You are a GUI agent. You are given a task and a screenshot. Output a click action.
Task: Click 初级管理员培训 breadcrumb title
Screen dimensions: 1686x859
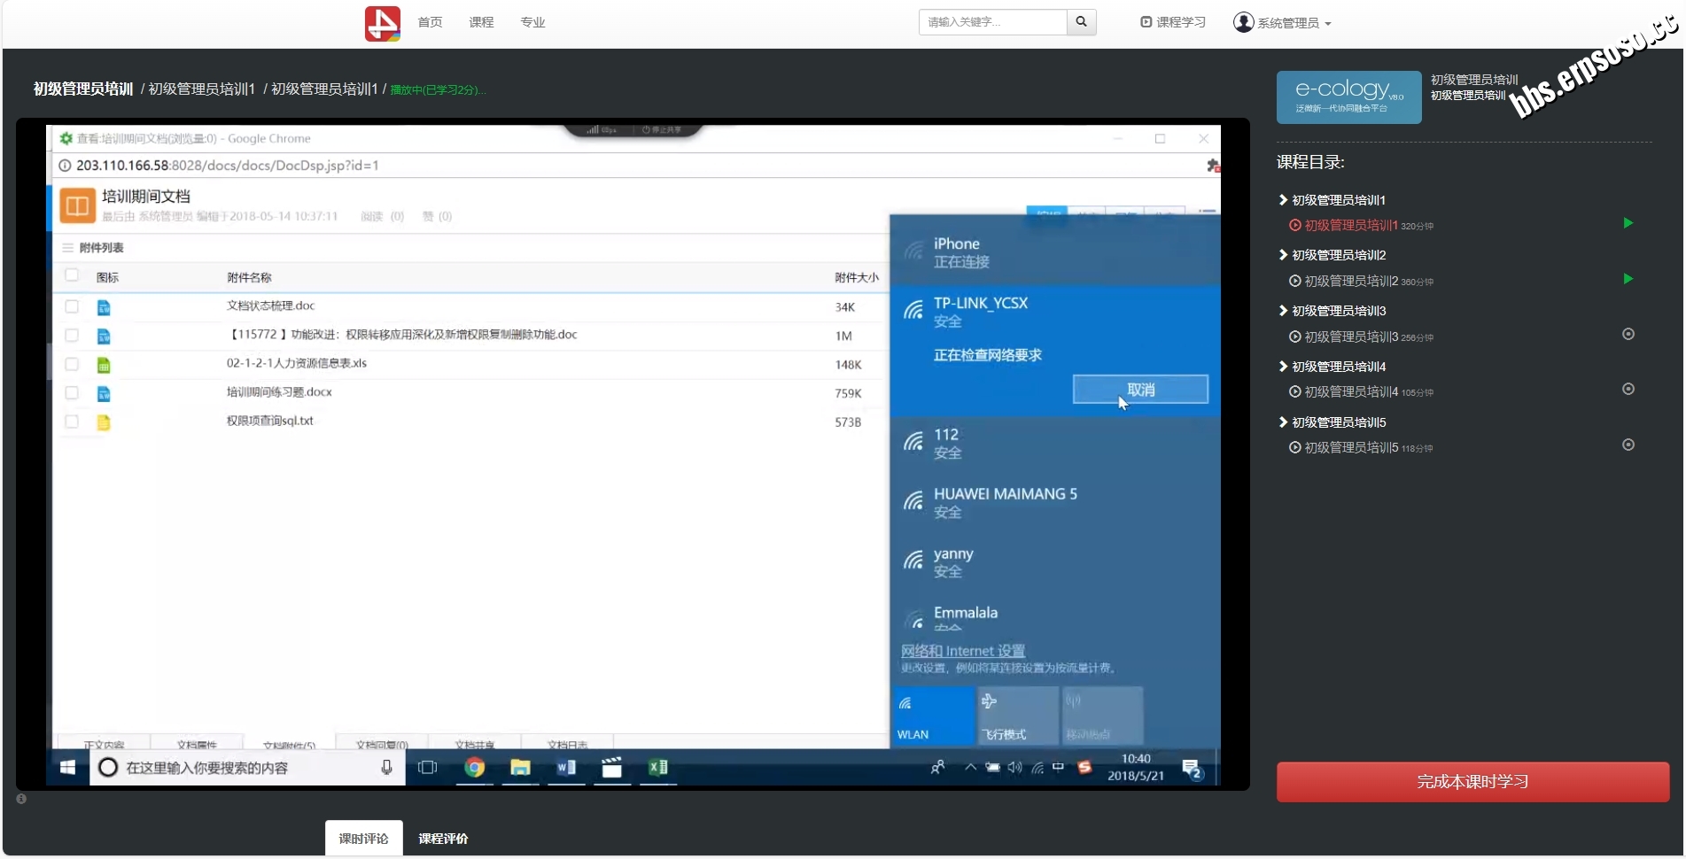(x=83, y=89)
